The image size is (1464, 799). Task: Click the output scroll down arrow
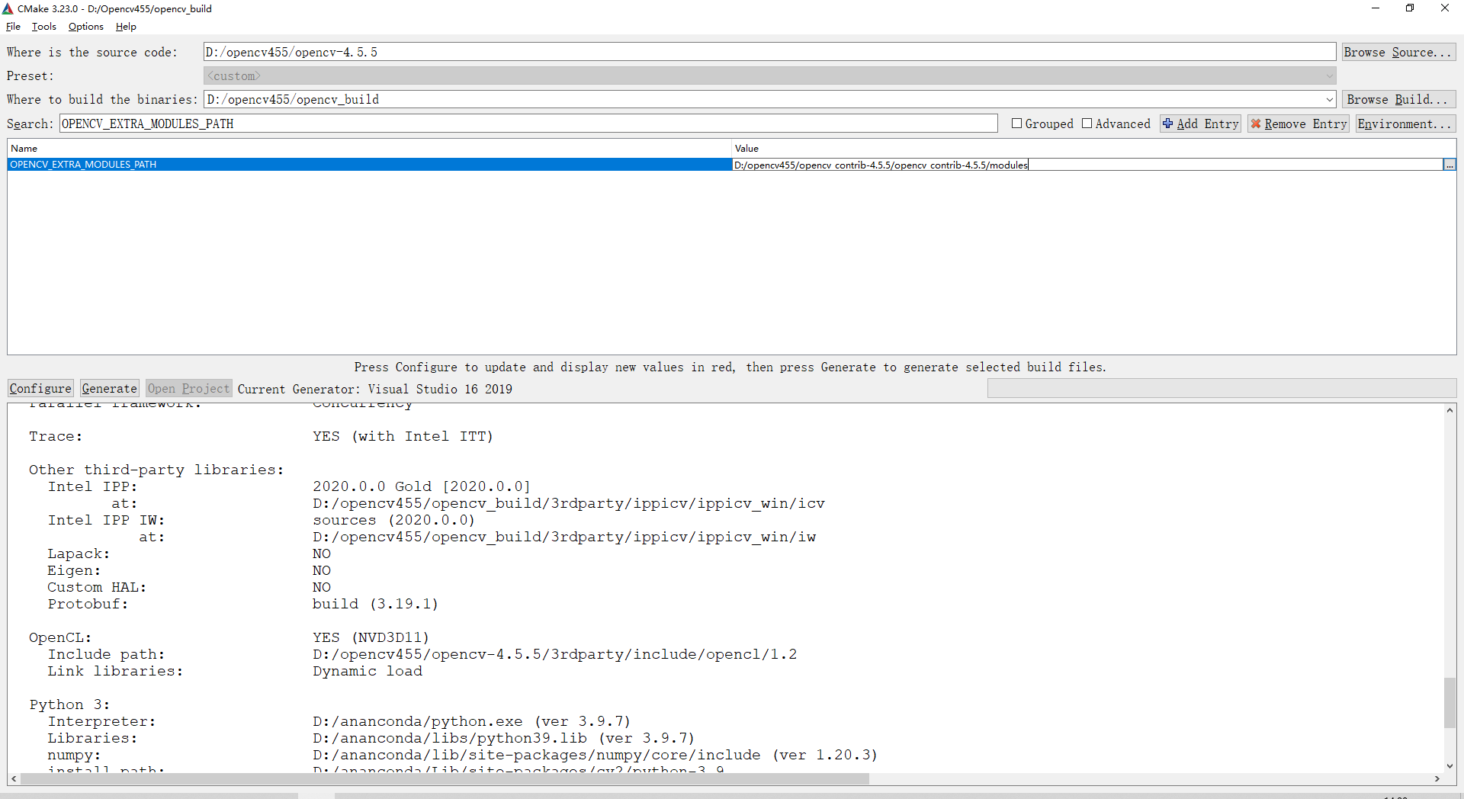tap(1450, 766)
